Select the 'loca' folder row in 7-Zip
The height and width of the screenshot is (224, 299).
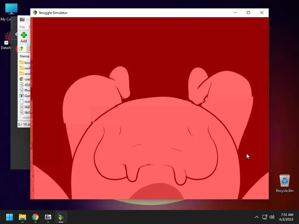coord(25,62)
